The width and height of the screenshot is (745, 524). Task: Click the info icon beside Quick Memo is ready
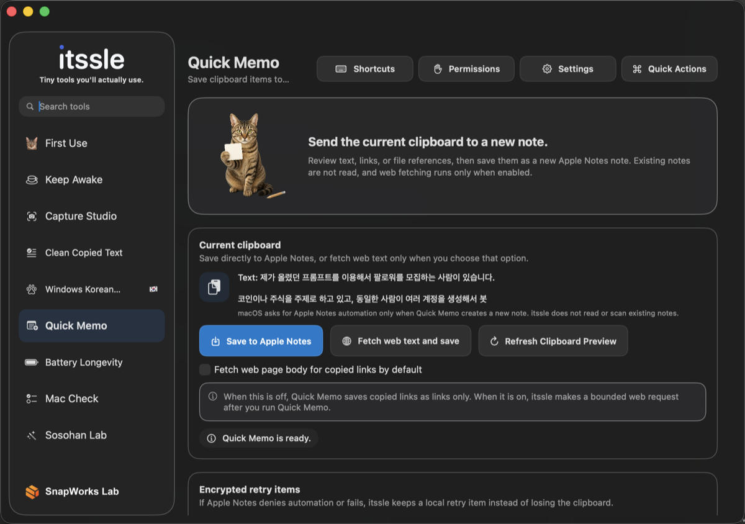tap(211, 438)
